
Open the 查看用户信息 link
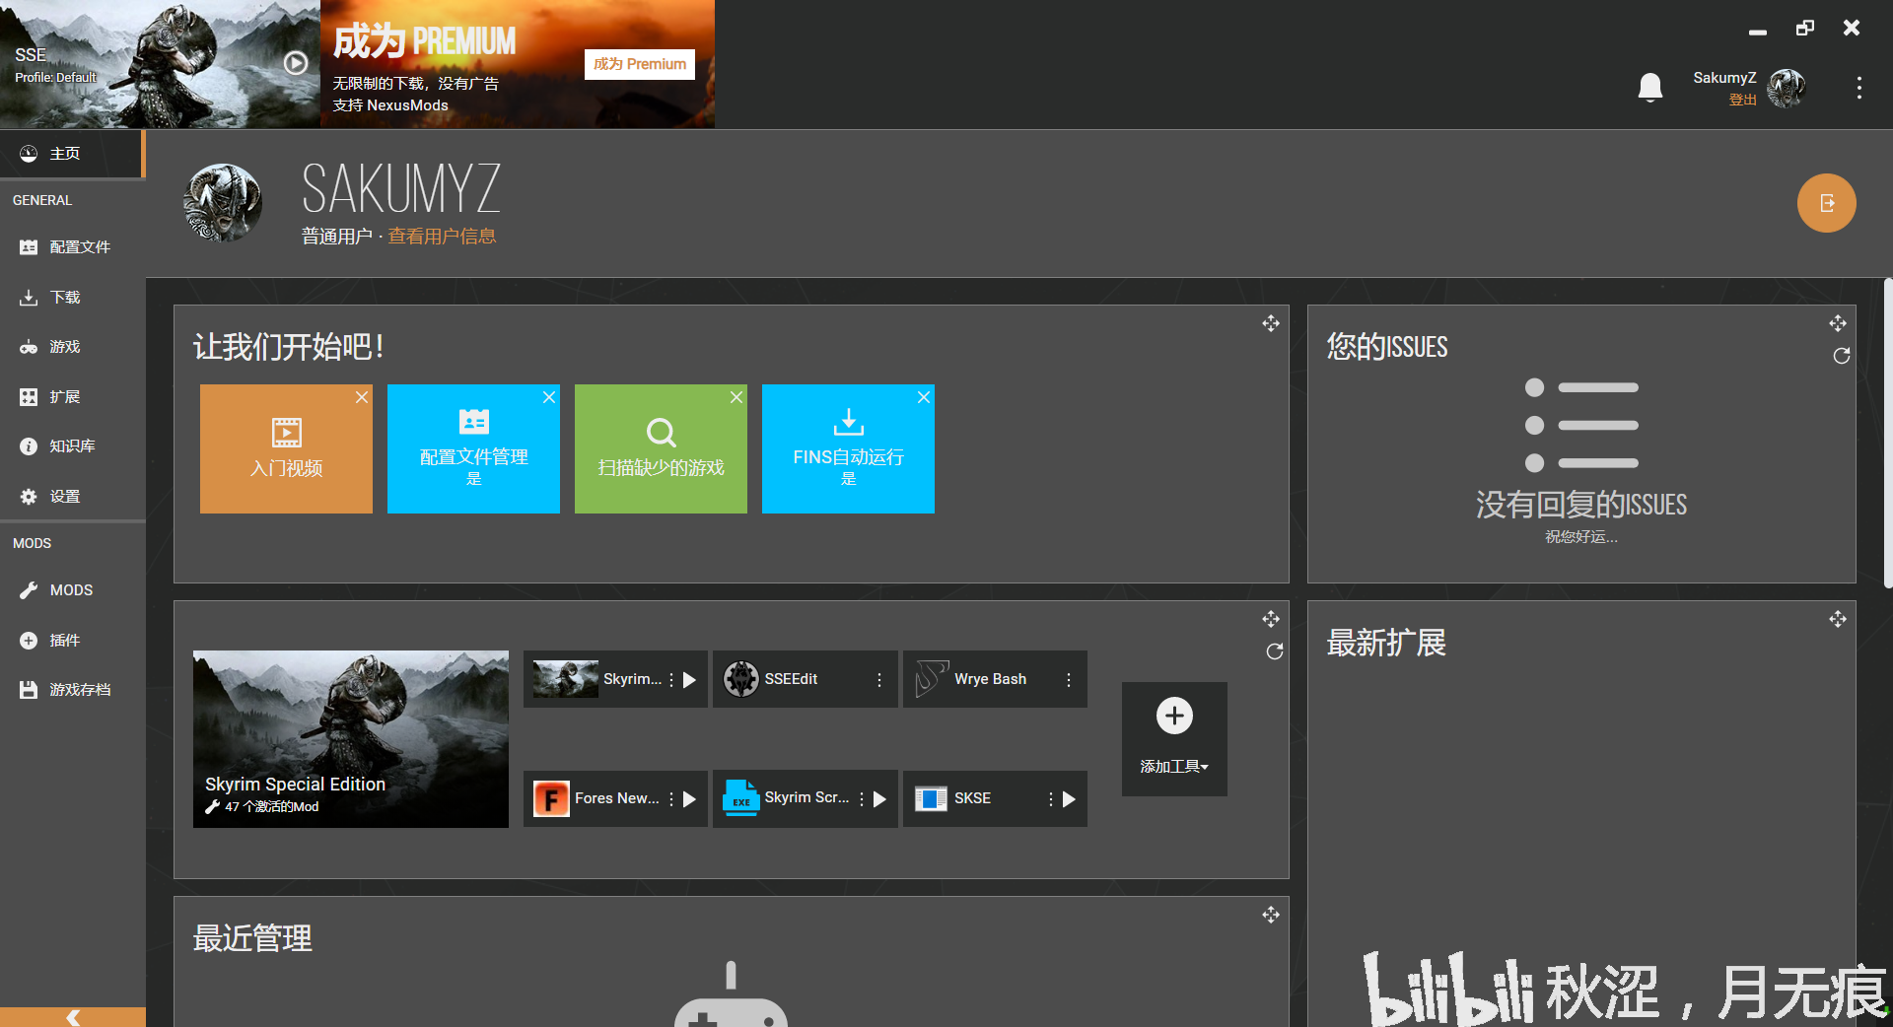pyautogui.click(x=442, y=237)
